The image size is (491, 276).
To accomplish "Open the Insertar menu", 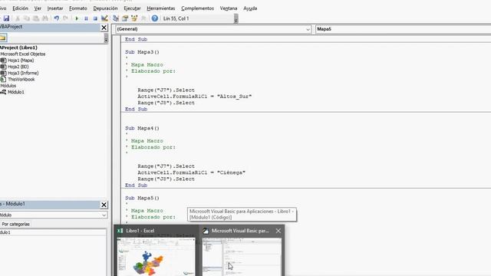I will point(55,8).
